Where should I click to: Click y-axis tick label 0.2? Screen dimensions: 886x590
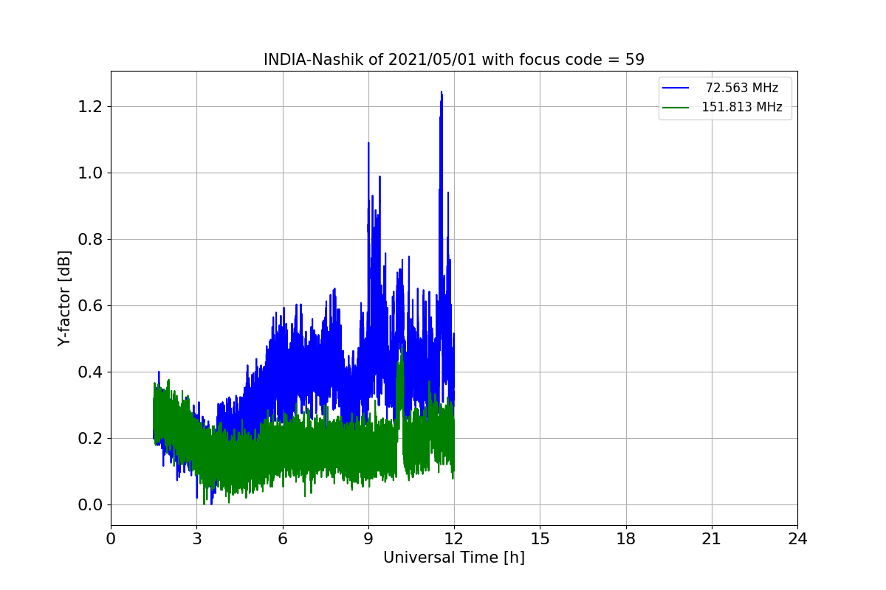(91, 439)
